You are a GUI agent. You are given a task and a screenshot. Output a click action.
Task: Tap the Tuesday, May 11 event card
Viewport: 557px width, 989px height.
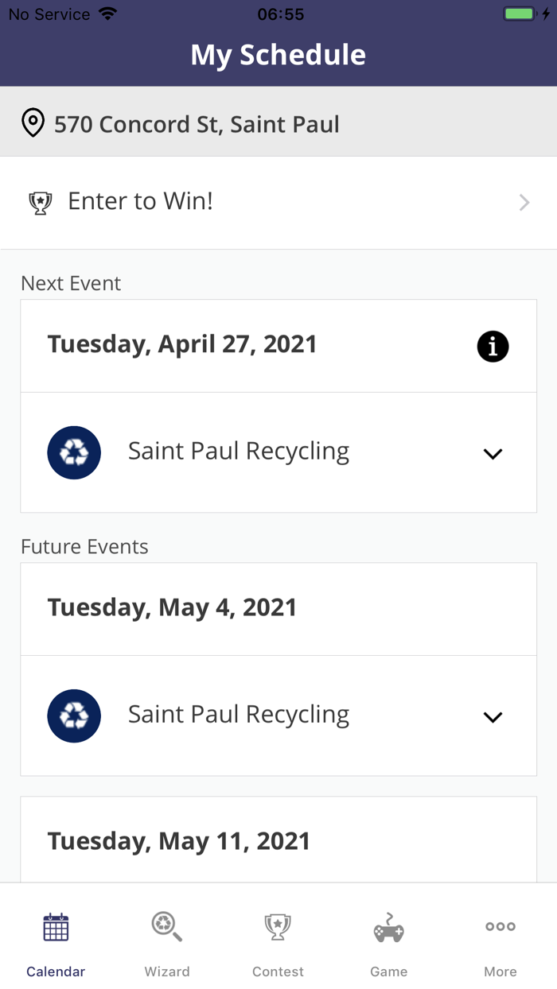click(278, 840)
